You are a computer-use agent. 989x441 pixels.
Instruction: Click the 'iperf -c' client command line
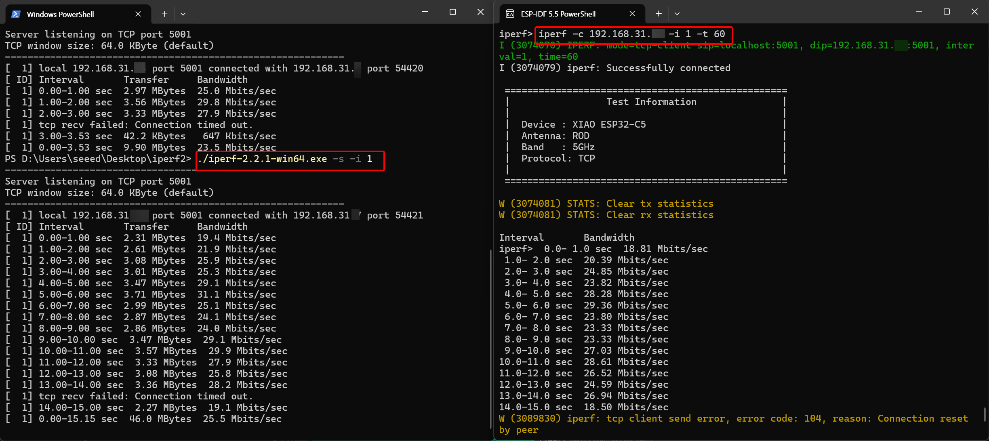(631, 34)
